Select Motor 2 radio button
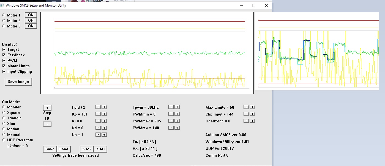 pyautogui.click(x=4, y=21)
